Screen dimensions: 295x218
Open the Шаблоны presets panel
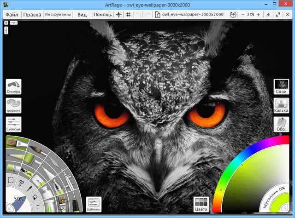(x=94, y=204)
